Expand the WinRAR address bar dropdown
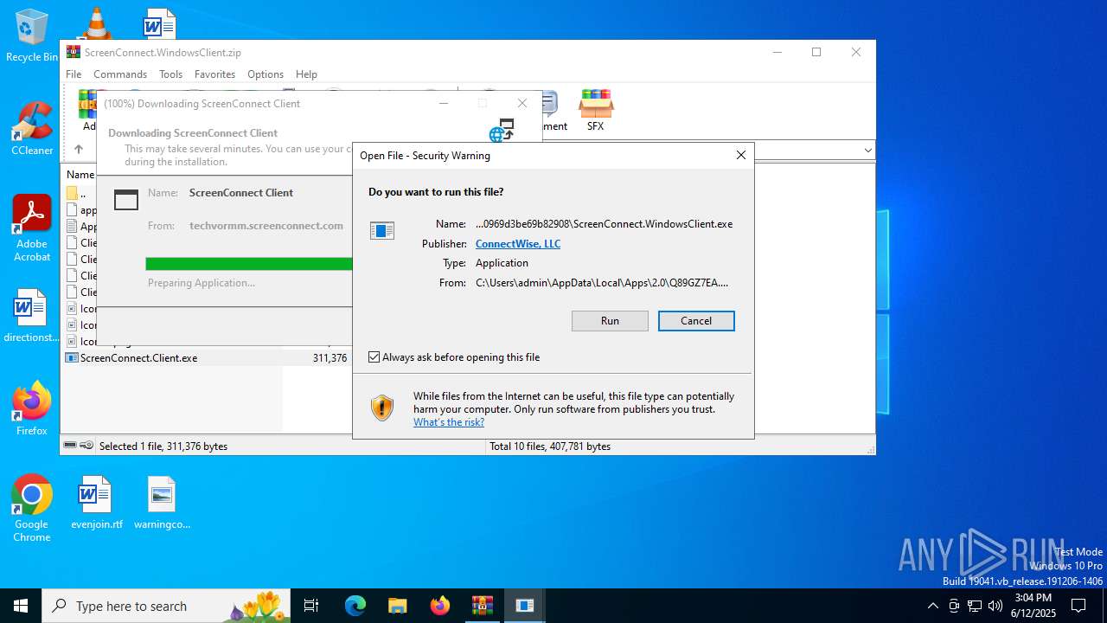Screen dimensions: 1107x623 tap(867, 151)
